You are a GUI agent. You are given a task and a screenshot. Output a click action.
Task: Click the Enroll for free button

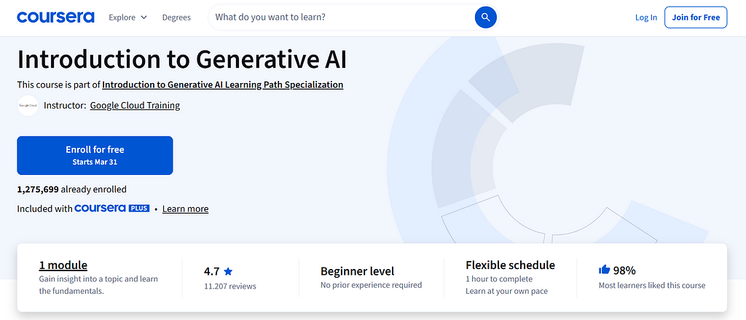(95, 155)
